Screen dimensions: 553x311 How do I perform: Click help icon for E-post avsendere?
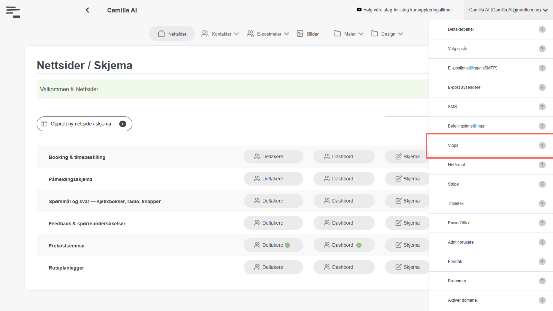[542, 87]
